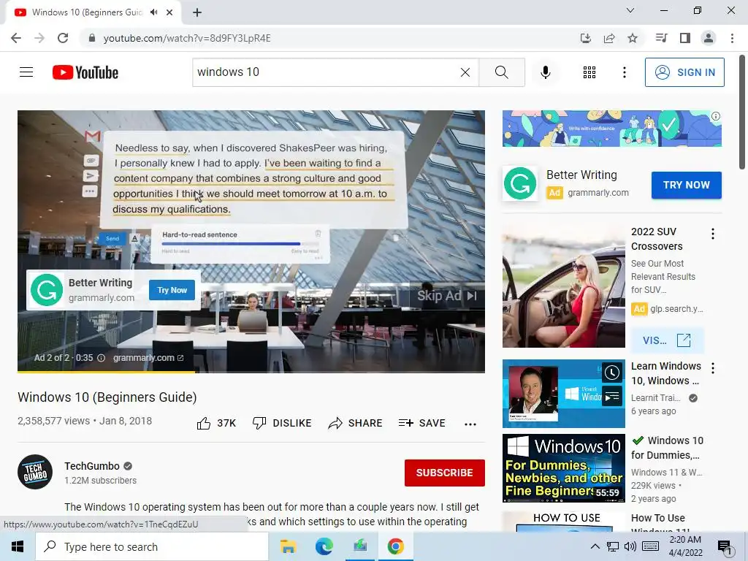Click the address bar URL
748x561 pixels.
click(187, 38)
